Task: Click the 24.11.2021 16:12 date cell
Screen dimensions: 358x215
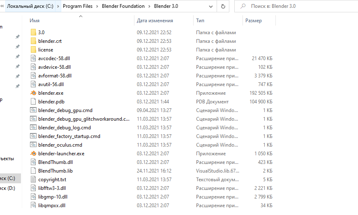Action: pos(154,171)
